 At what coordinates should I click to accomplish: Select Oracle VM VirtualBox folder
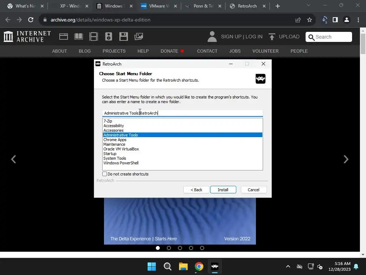[183, 149]
